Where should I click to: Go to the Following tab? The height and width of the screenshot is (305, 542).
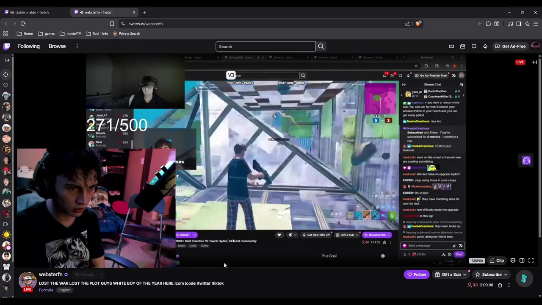29,46
